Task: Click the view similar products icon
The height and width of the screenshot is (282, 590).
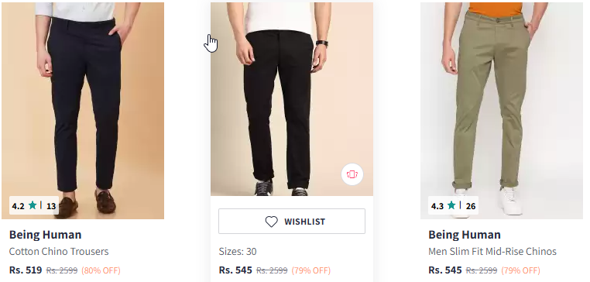Action: [x=352, y=174]
